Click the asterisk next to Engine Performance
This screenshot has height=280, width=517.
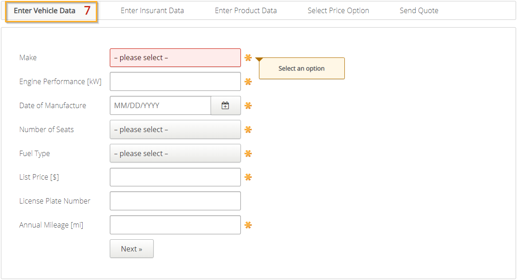click(x=248, y=82)
